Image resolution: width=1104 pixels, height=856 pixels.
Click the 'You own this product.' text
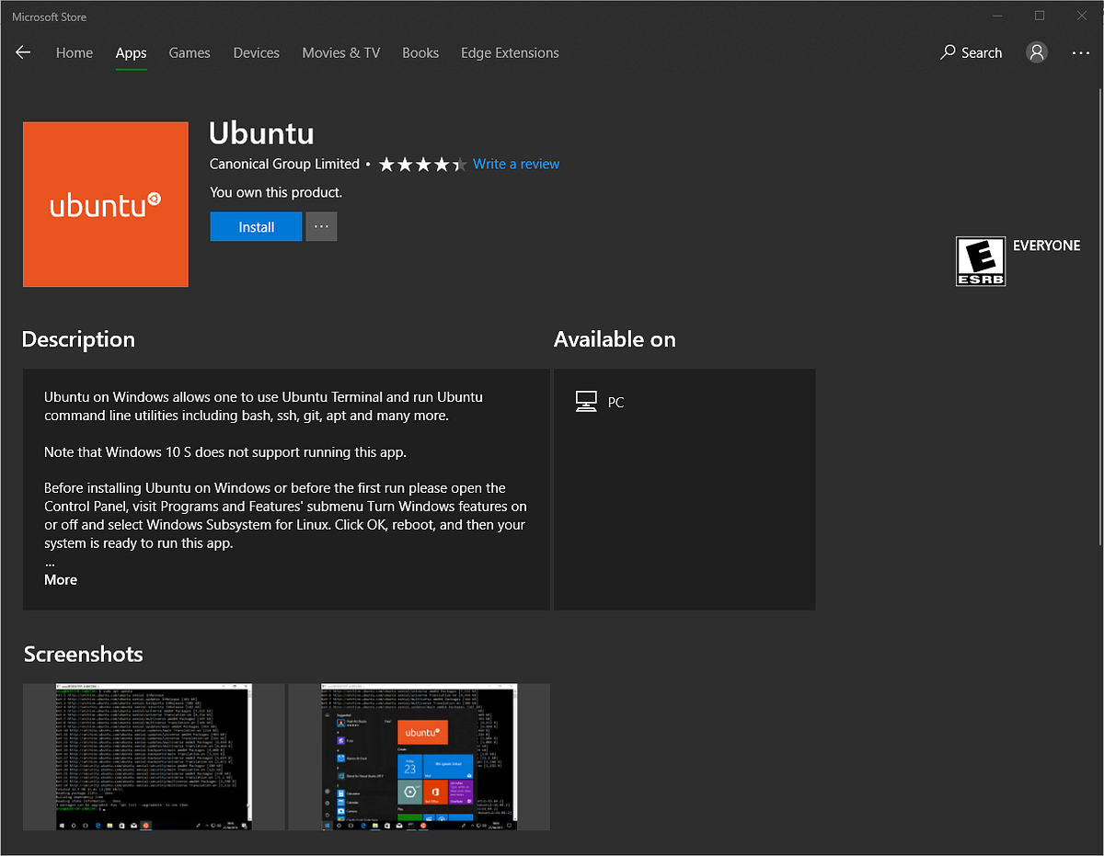[276, 192]
